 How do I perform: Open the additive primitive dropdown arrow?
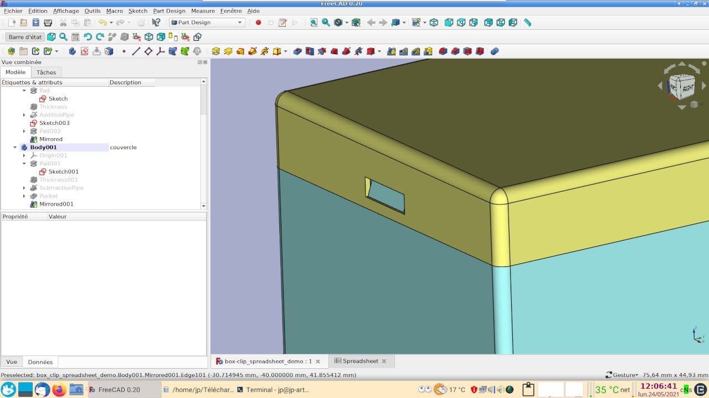286,51
